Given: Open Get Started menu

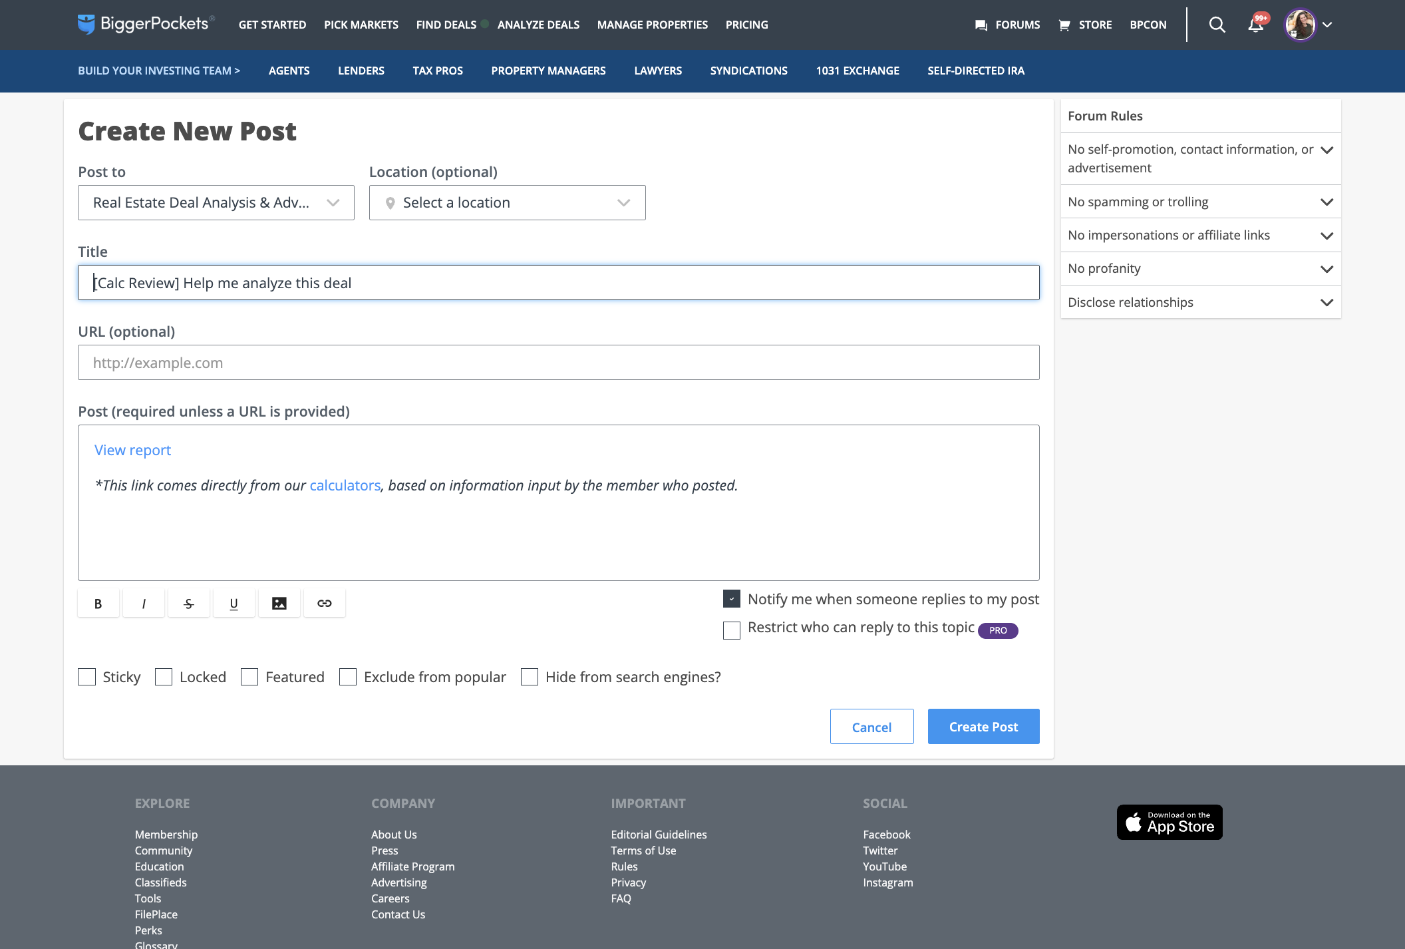Looking at the screenshot, I should (x=273, y=25).
